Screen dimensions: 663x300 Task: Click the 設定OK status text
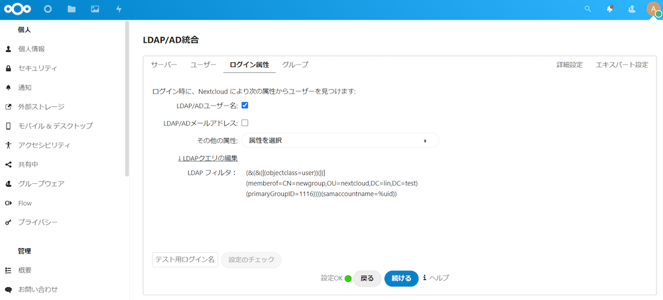[331, 278]
